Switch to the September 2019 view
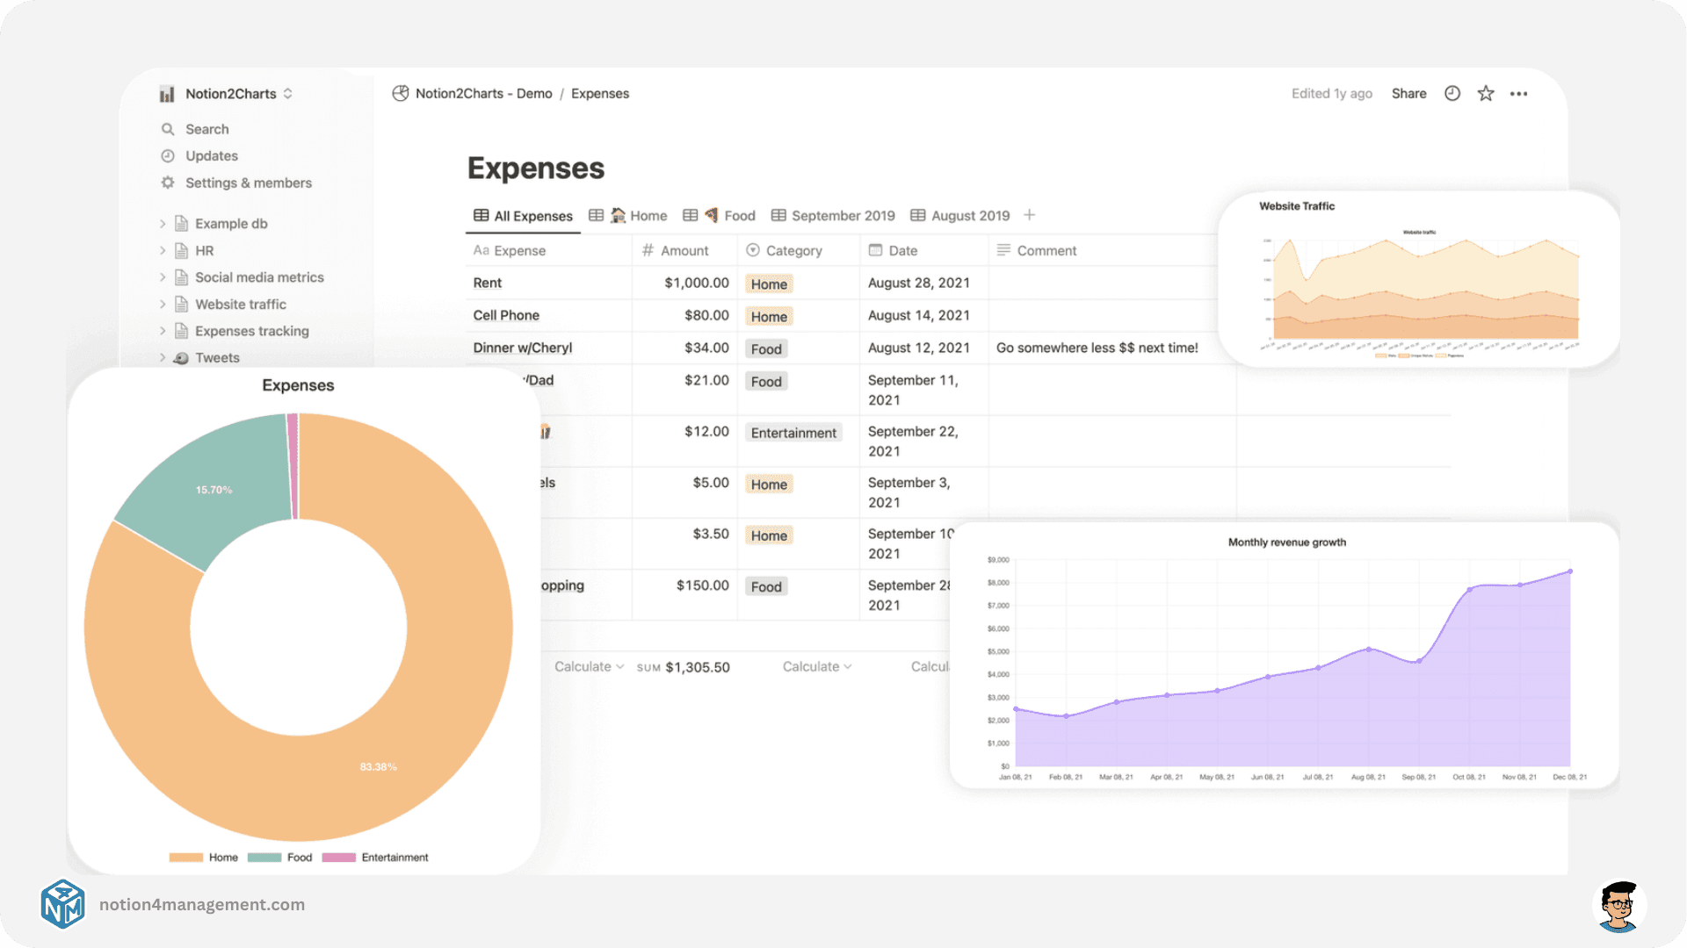 pos(842,215)
